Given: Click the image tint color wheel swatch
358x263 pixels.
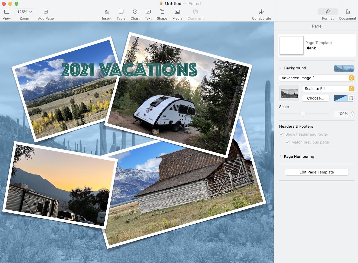Looking at the screenshot, I should click(x=351, y=98).
